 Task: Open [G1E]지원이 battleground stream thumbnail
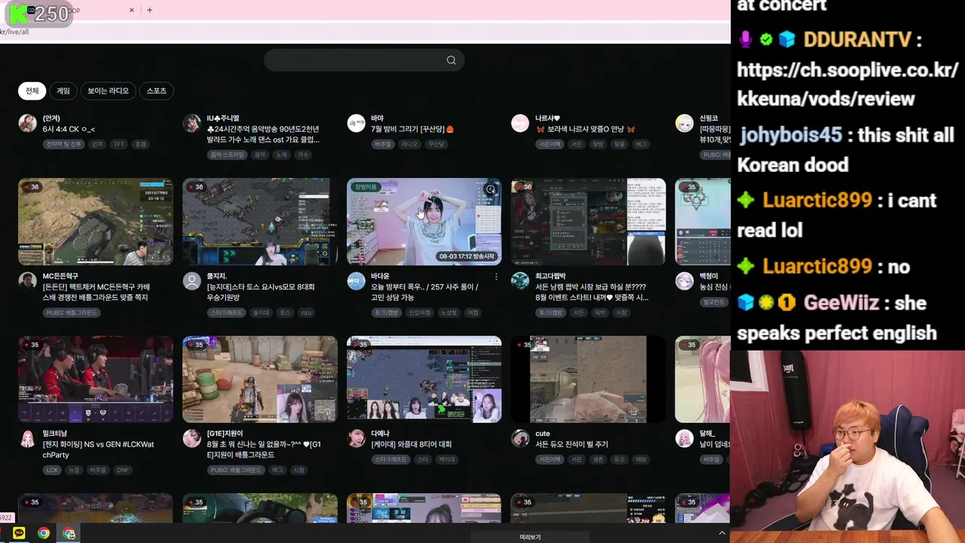point(260,379)
